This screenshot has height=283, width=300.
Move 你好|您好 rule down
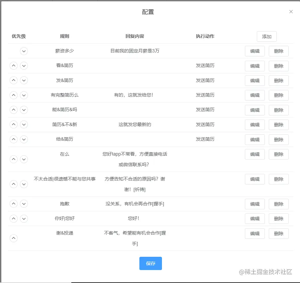[24, 219]
